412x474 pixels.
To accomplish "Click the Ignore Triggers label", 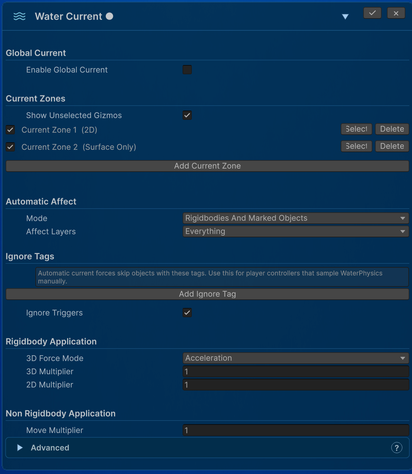I will [54, 313].
